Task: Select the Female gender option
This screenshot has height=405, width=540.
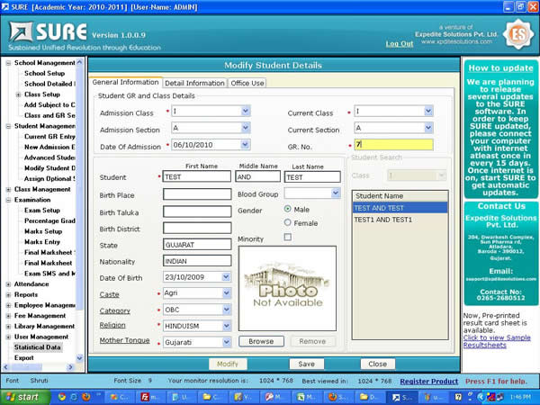Action: coord(288,222)
